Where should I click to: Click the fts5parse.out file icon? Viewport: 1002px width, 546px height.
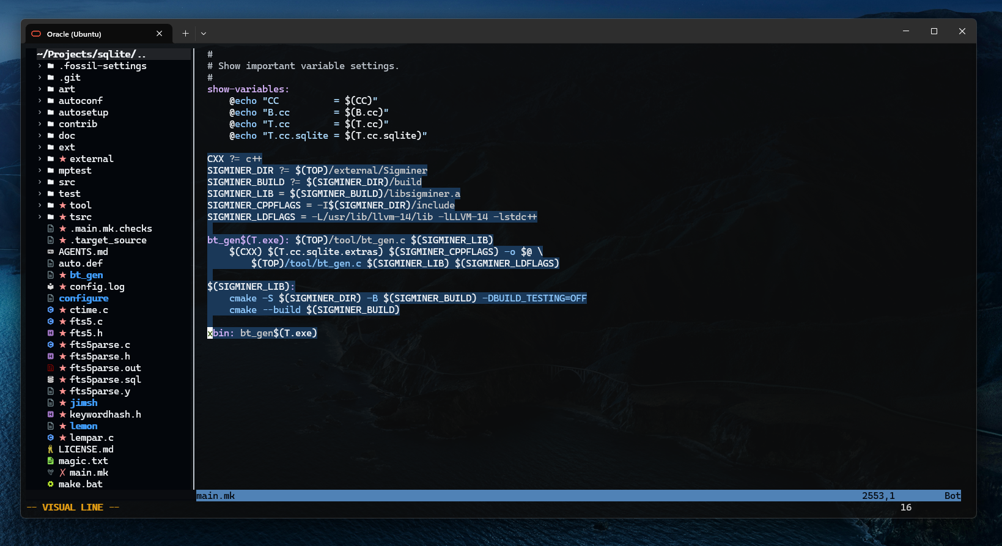[x=51, y=368]
